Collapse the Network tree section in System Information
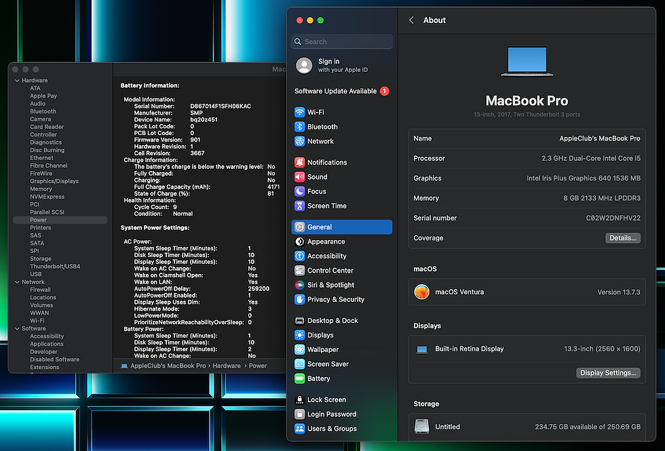665x451 pixels. [x=17, y=282]
